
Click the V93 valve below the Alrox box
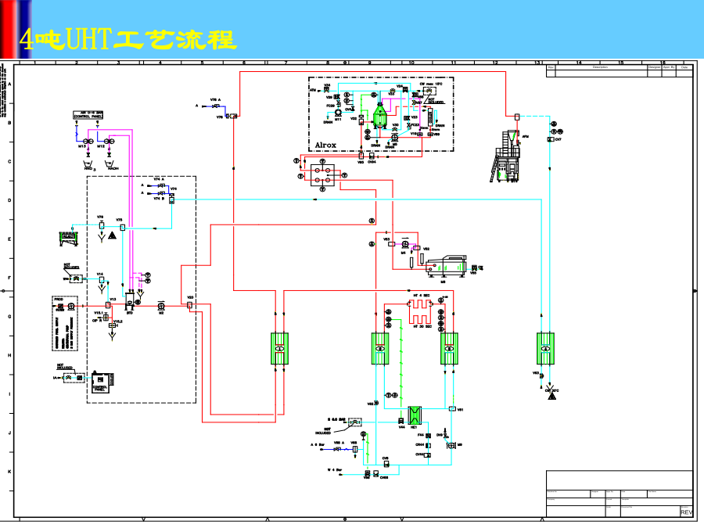click(361, 156)
